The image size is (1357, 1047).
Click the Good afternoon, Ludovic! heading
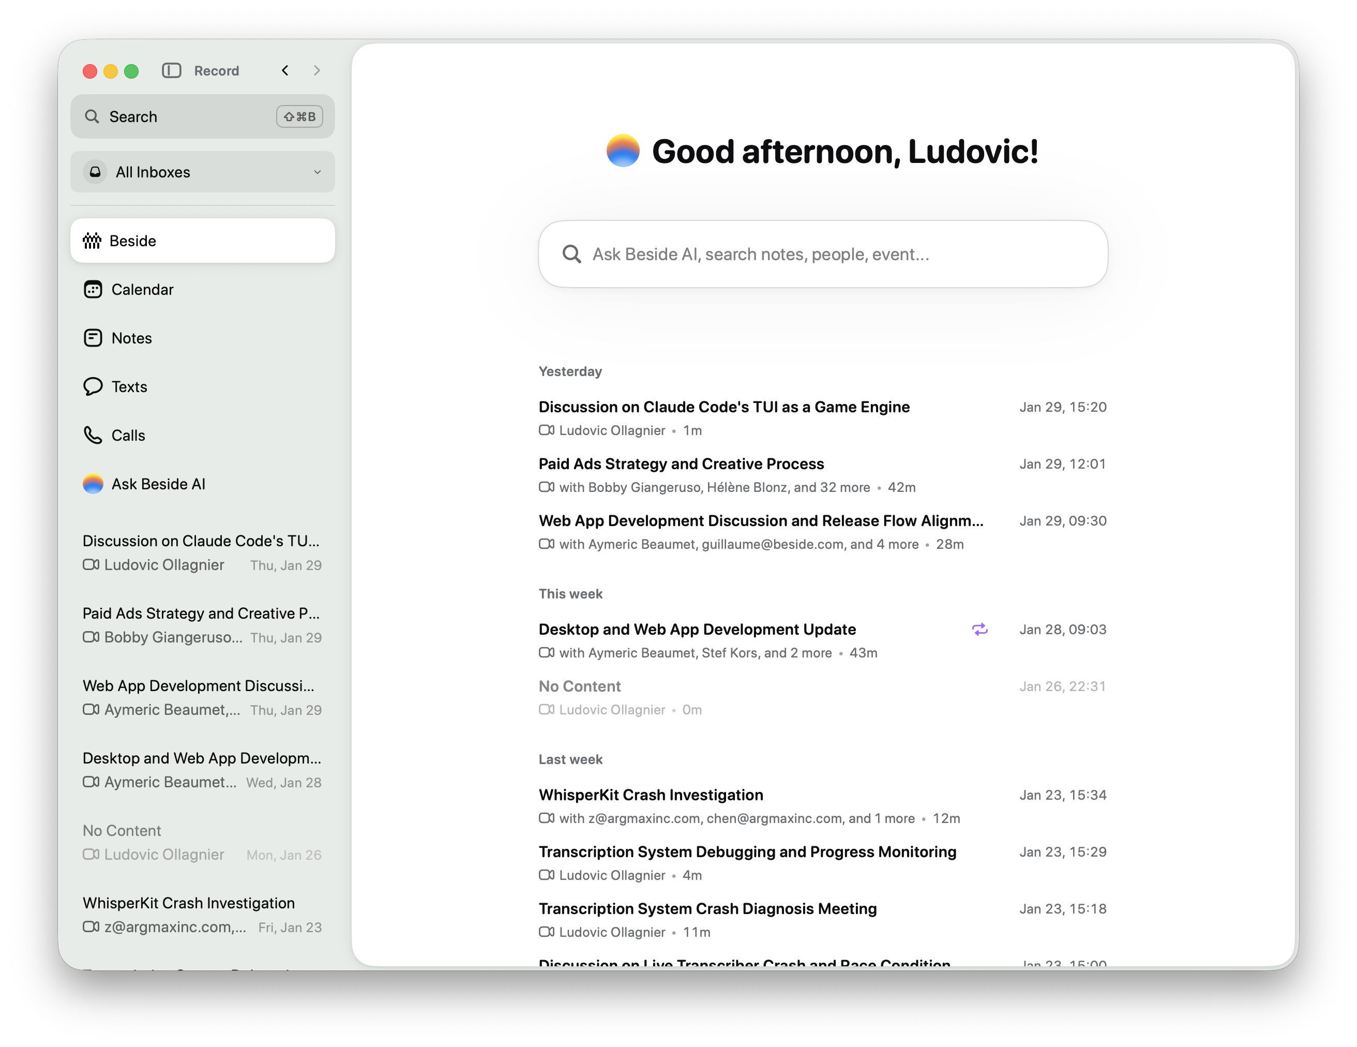tap(845, 151)
